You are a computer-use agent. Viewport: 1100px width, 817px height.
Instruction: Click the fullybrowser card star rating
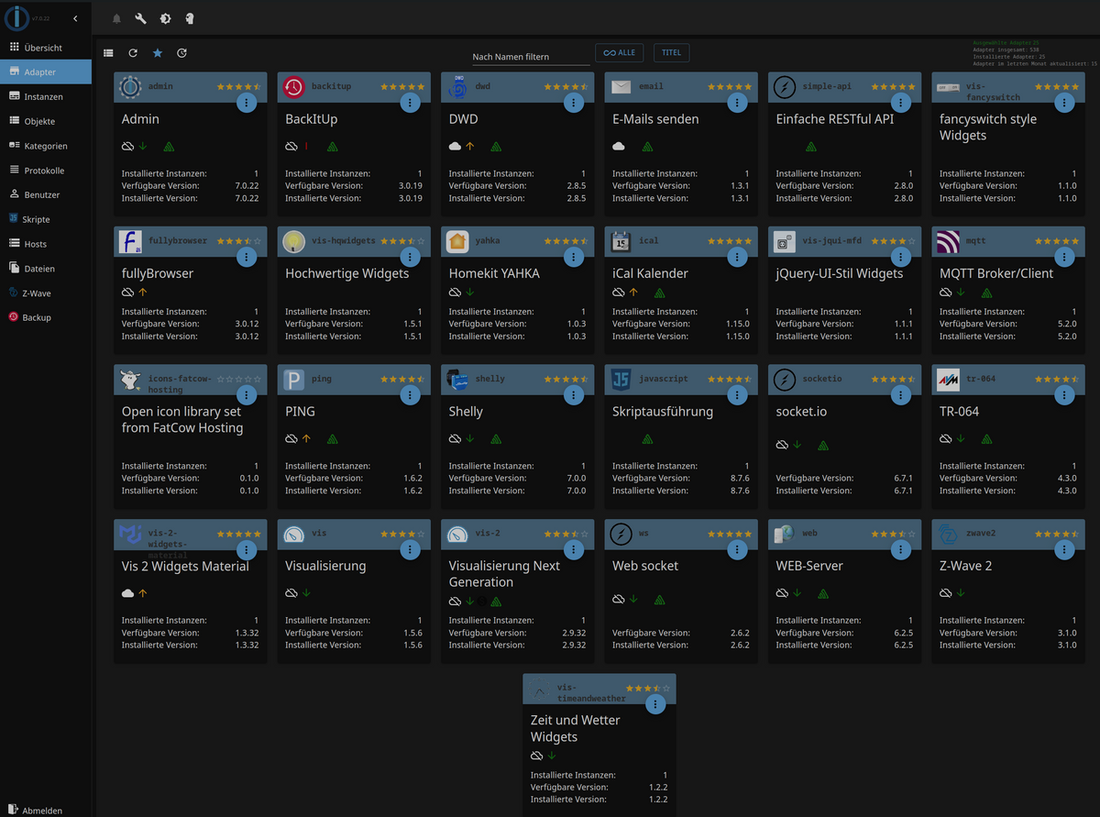click(239, 240)
